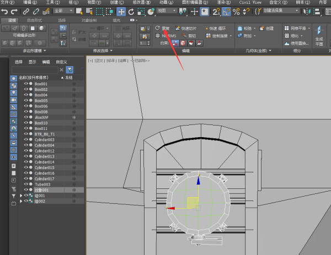
Task: Click Edit Named Selection Sets icon
Action: [x=258, y=11]
